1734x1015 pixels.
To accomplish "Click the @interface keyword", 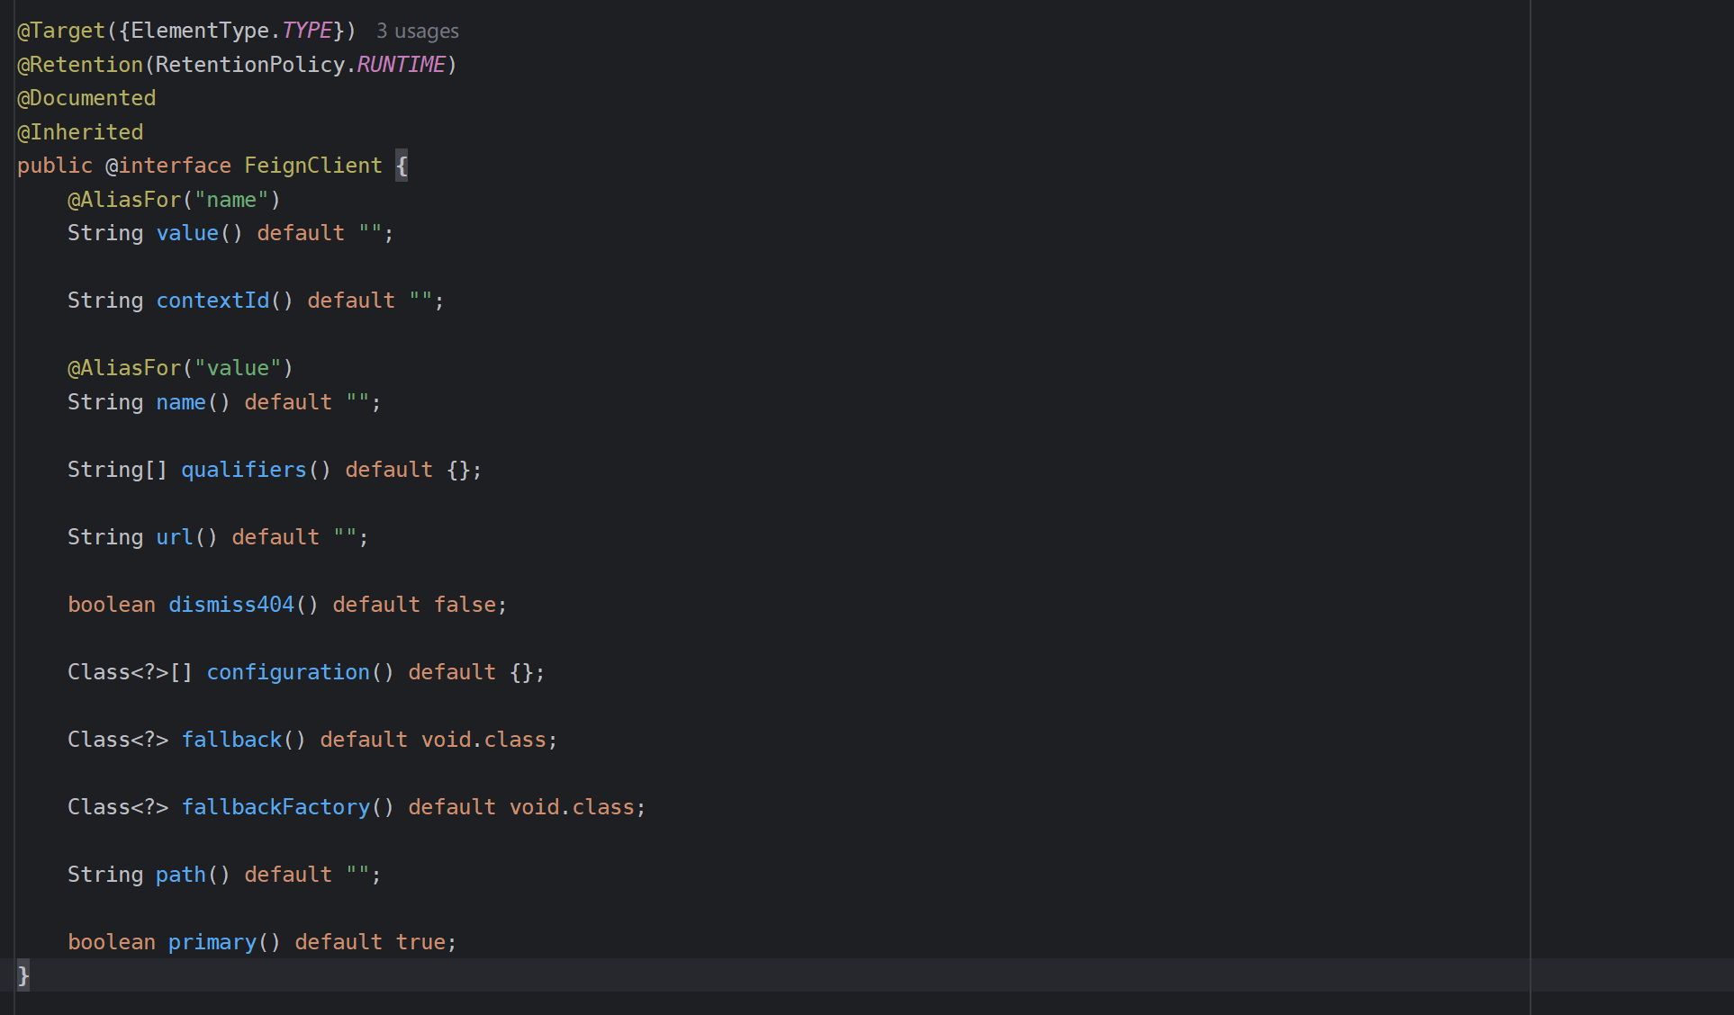I will 168,166.
